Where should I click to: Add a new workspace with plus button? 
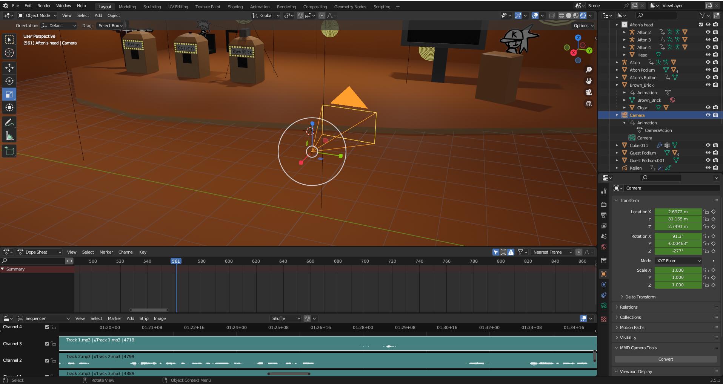(398, 7)
